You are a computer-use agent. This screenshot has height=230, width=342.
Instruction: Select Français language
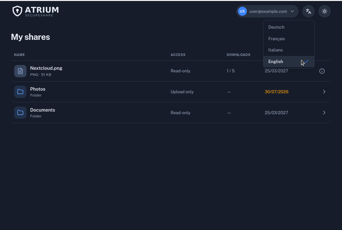click(x=289, y=39)
